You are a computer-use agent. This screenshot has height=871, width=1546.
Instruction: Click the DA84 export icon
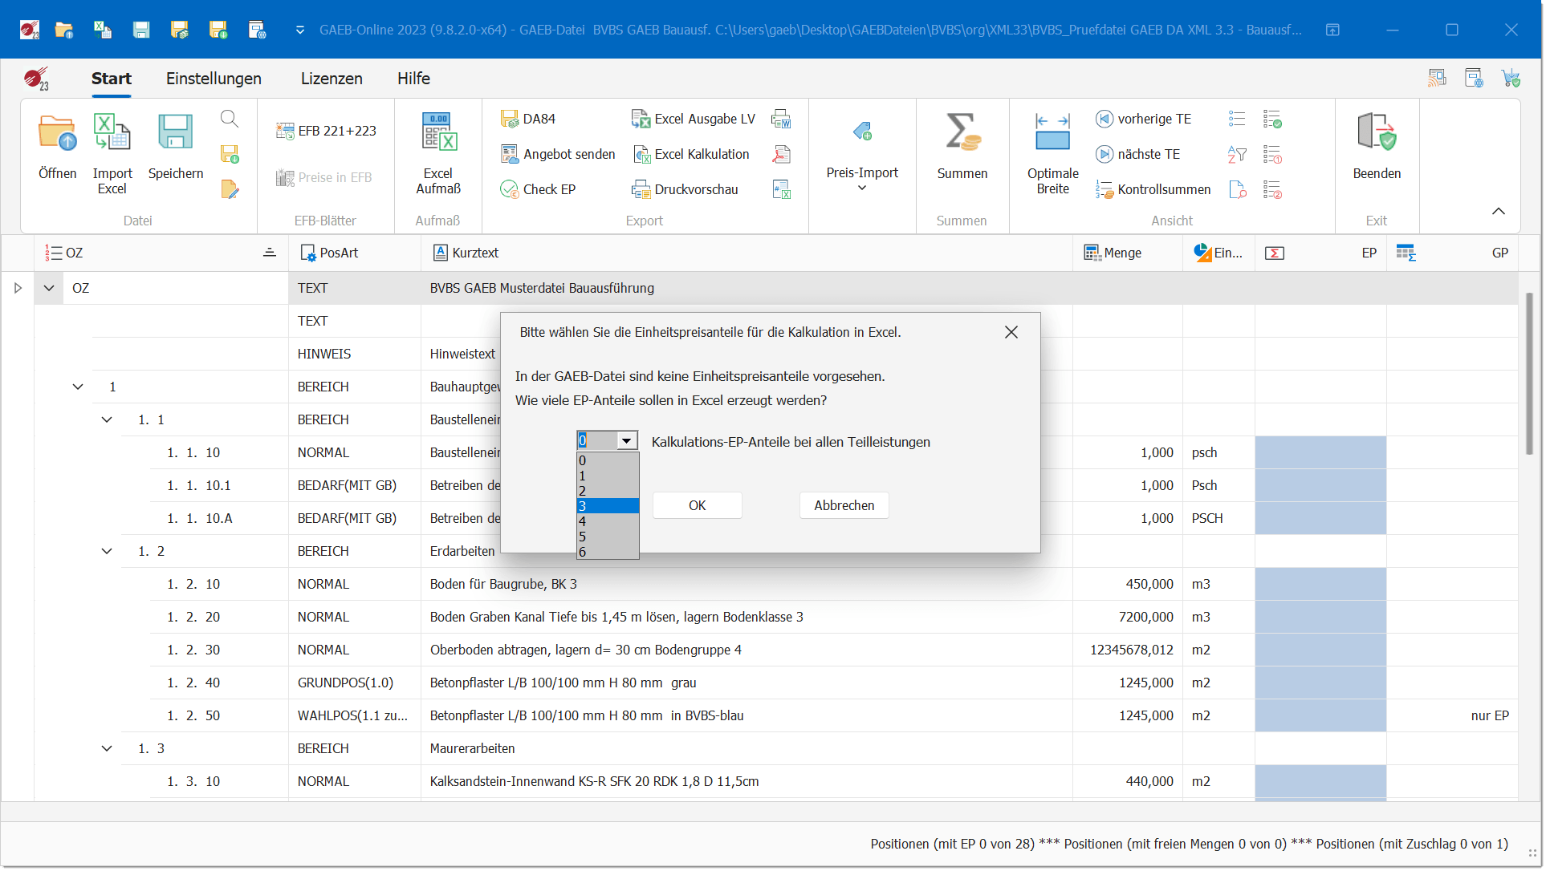click(x=510, y=119)
